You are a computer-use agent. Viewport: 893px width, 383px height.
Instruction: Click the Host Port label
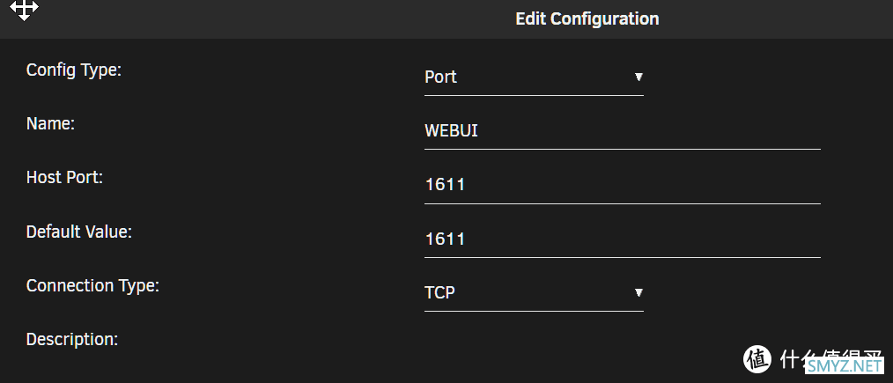click(64, 178)
